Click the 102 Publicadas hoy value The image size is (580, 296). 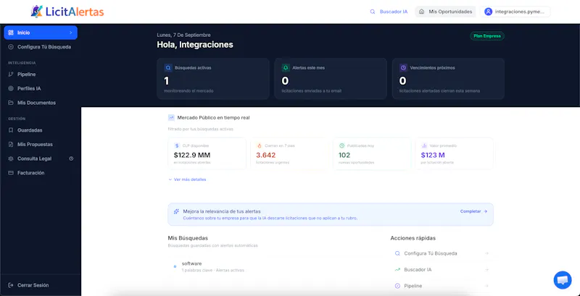coord(344,155)
